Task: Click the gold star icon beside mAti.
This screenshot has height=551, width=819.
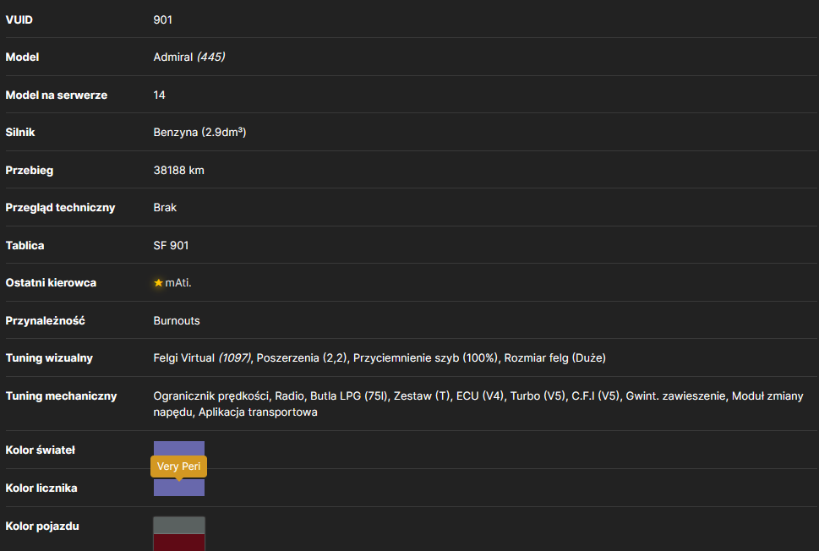Action: click(x=158, y=283)
